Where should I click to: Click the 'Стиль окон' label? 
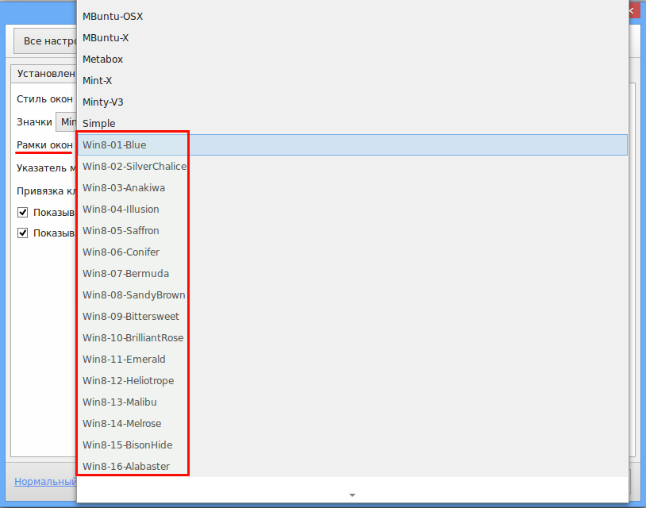coord(44,99)
